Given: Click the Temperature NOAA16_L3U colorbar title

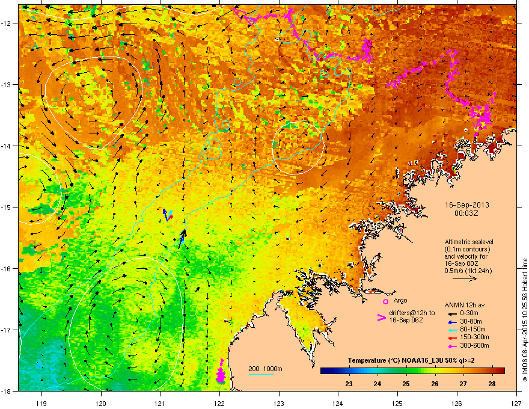Looking at the screenshot, I should pos(411,360).
